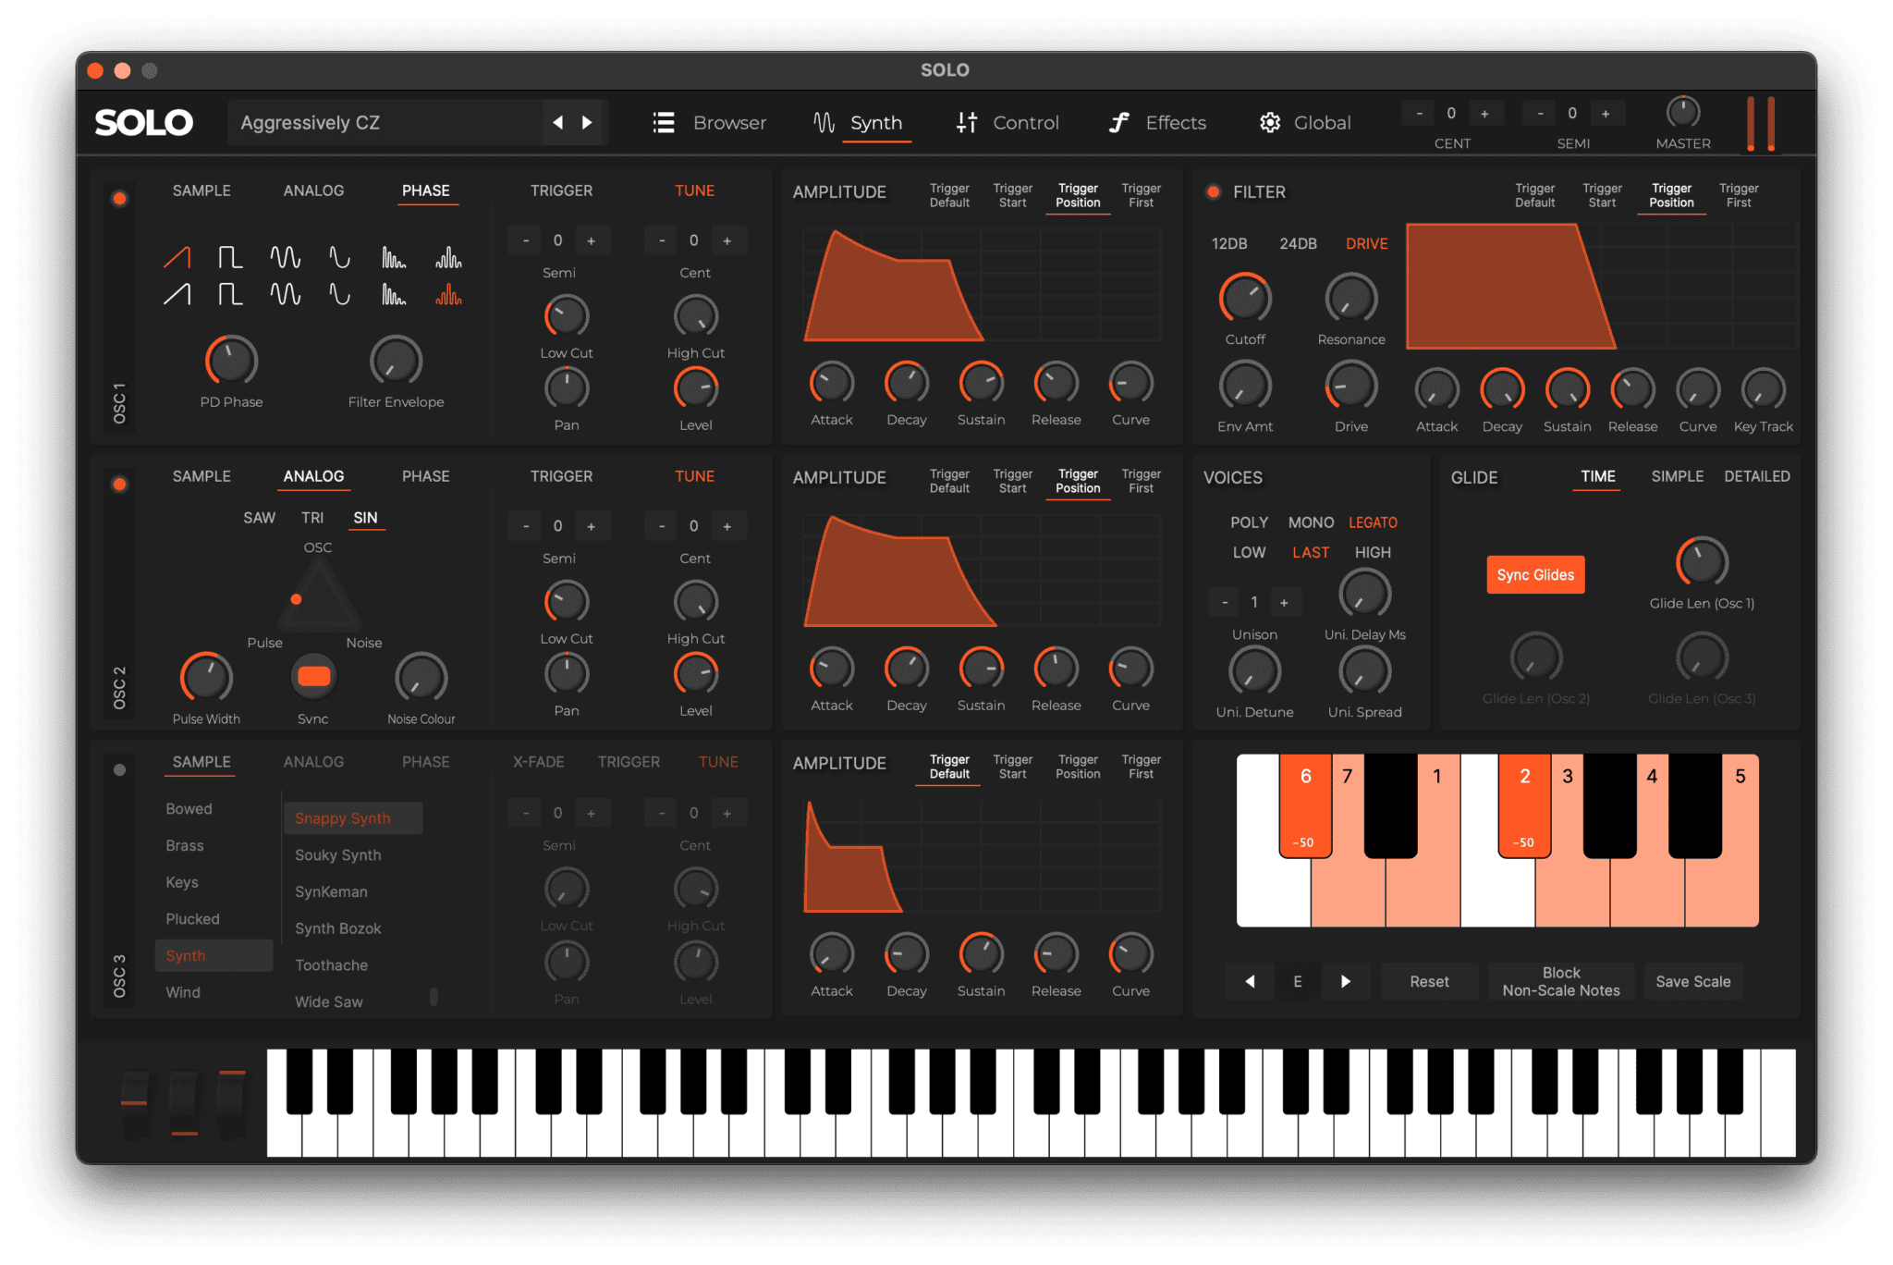Viewport: 1893px width, 1265px height.
Task: Click plus to raise OSC 1 Semi value
Action: click(592, 239)
